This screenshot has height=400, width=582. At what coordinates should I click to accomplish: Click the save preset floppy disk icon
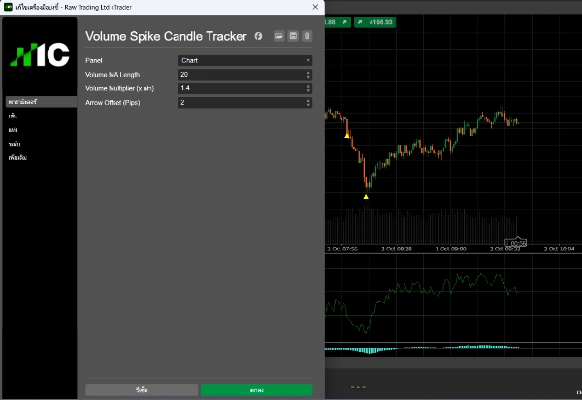(293, 36)
